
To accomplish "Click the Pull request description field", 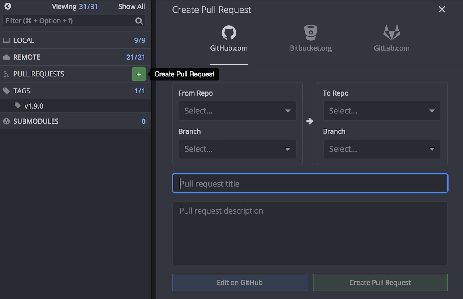I will (310, 233).
